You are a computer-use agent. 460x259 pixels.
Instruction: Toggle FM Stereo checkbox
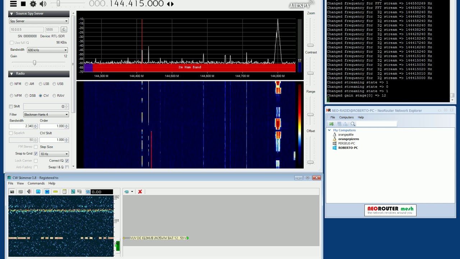[36, 147]
